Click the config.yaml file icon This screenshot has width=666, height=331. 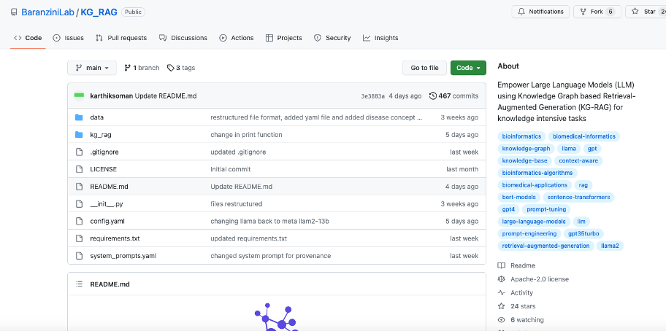point(79,221)
